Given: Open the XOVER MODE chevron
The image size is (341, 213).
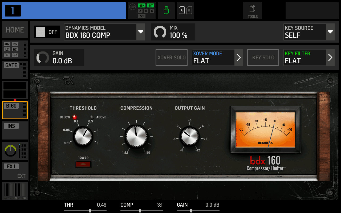Looking at the screenshot, I should (239, 58).
